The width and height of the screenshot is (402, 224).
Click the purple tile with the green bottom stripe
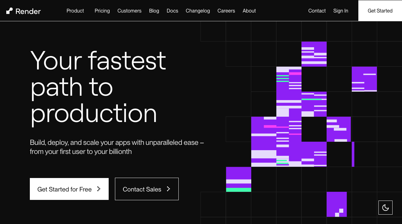238,179
